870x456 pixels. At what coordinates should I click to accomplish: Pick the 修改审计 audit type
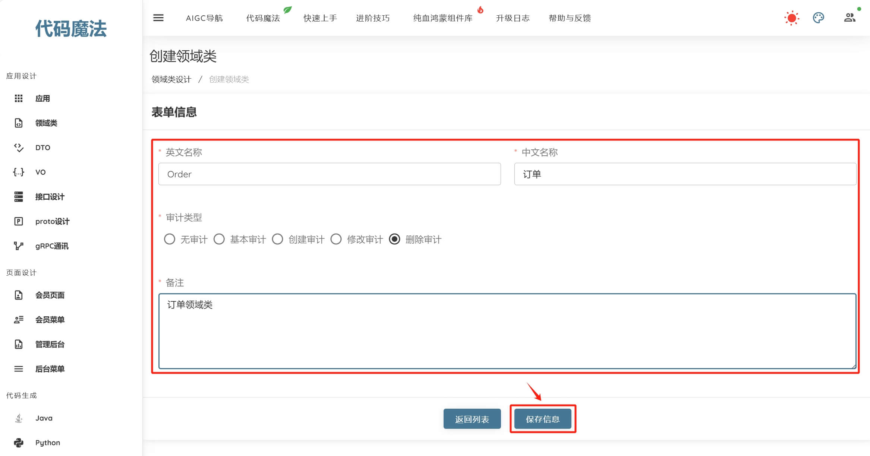coord(336,239)
